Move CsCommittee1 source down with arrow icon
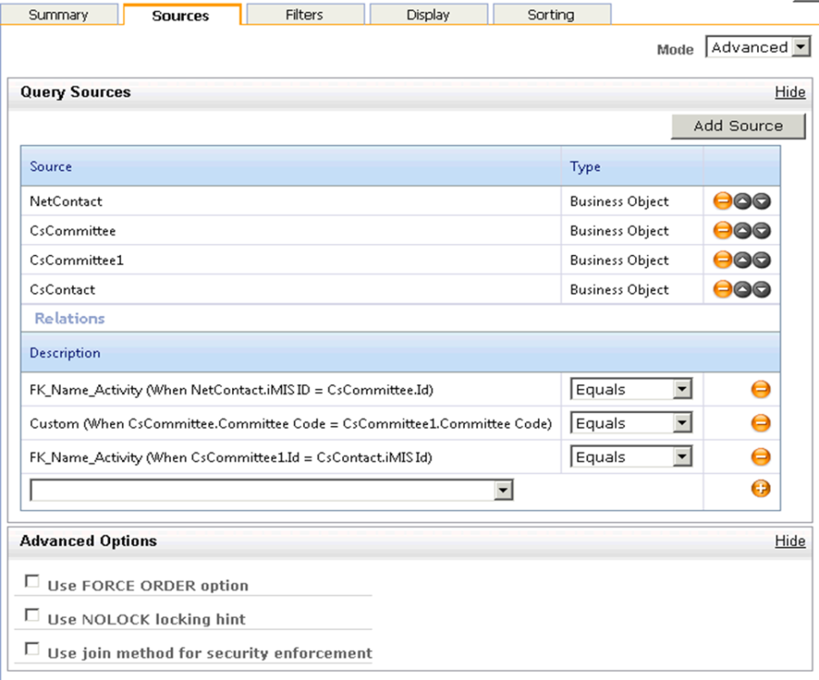 tap(762, 260)
